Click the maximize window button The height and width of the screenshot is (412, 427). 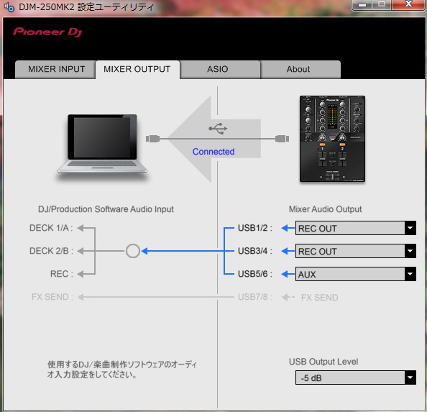point(382,4)
